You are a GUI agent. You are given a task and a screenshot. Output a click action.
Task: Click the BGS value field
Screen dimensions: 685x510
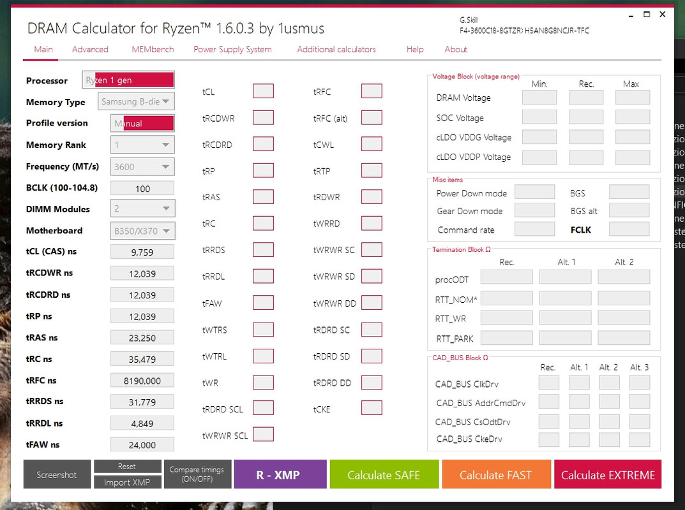click(x=629, y=192)
